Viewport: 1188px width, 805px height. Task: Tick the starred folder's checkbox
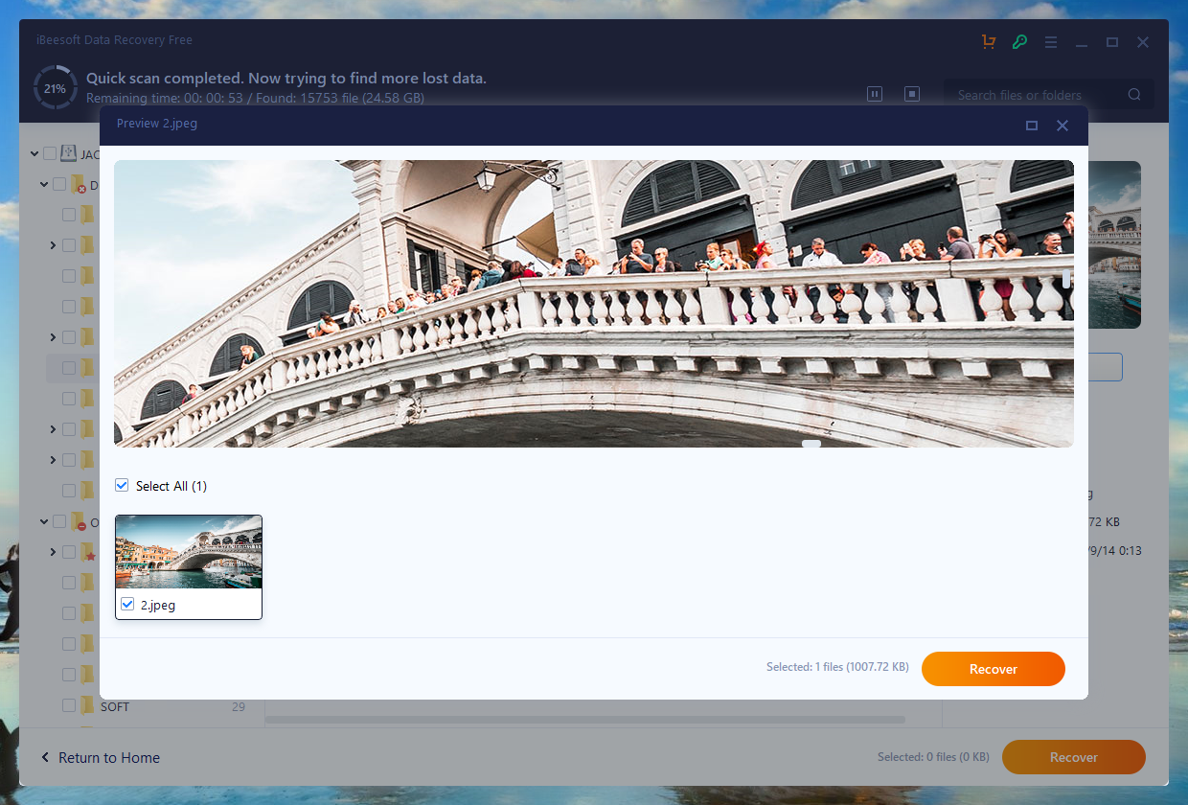click(69, 553)
